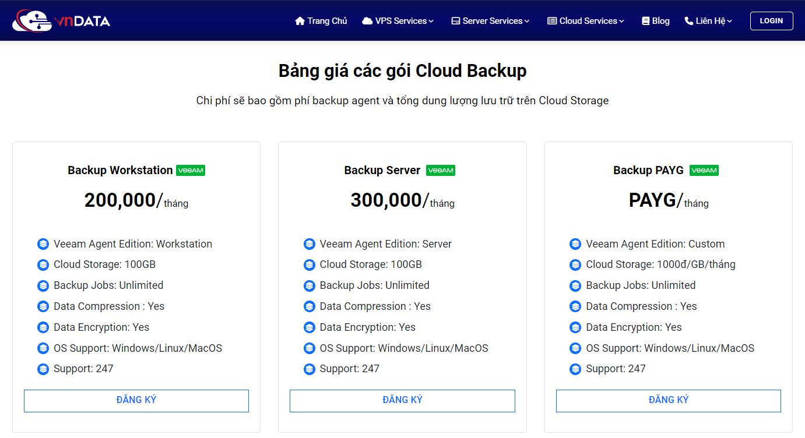The height and width of the screenshot is (438, 805).
Task: Click Support: 247 in PAYG card
Action: point(616,369)
